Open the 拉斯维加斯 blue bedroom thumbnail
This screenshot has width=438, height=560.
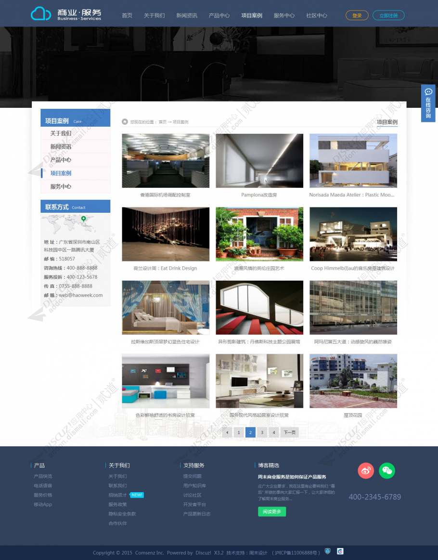click(166, 308)
